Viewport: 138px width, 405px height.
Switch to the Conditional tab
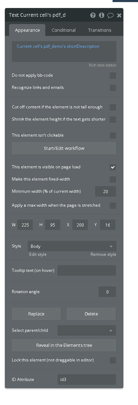click(x=63, y=30)
